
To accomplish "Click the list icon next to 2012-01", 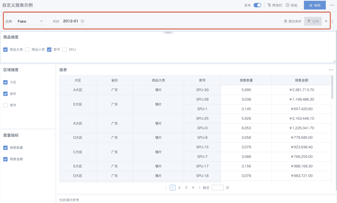I will point(82,21).
